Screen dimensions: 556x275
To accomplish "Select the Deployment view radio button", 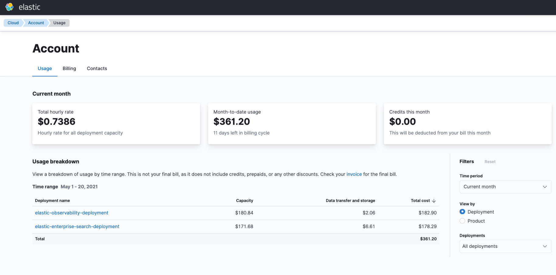I will 462,212.
